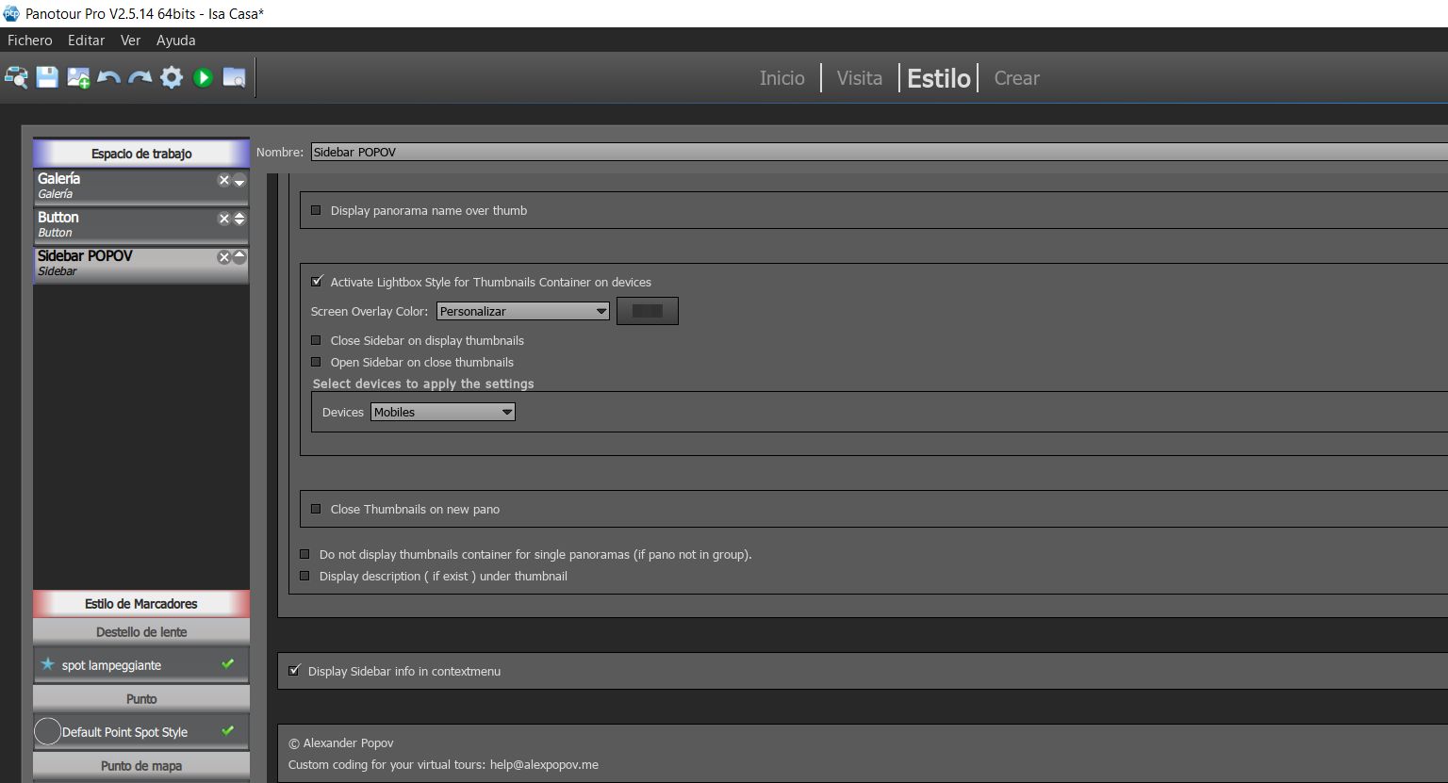Open the output folder browse icon

(234, 78)
